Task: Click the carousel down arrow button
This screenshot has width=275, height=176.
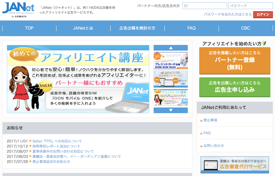Action: click(x=170, y=110)
